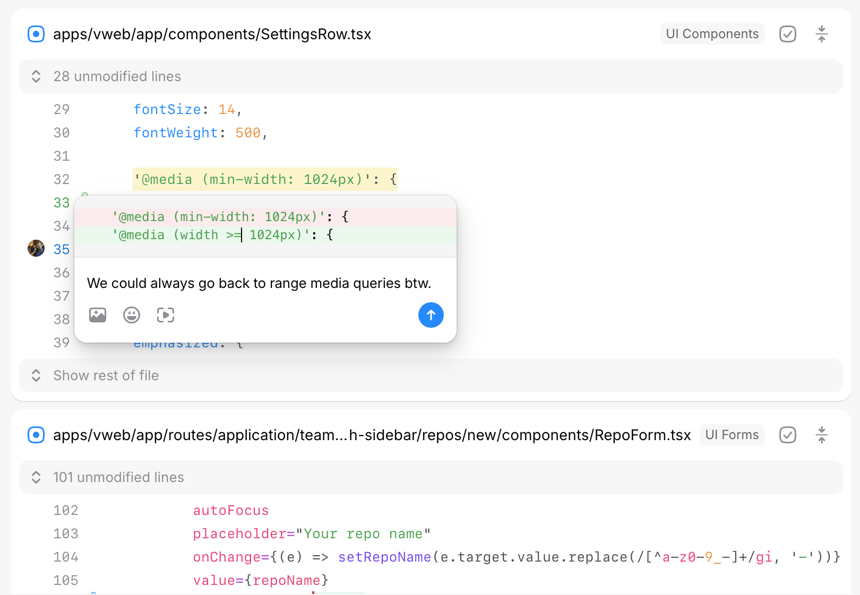Open the SettingsRow.tsx file path
This screenshot has width=860, height=595.
point(212,34)
